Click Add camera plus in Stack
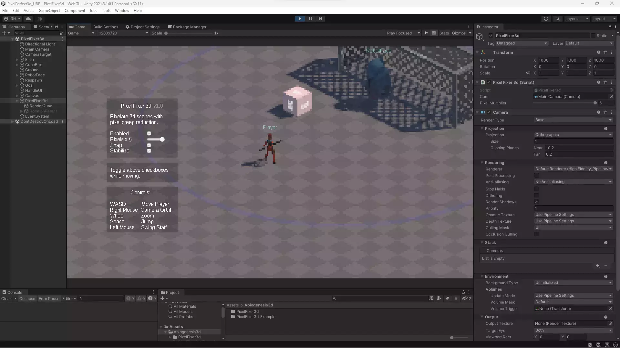The height and width of the screenshot is (348, 620). point(598,266)
